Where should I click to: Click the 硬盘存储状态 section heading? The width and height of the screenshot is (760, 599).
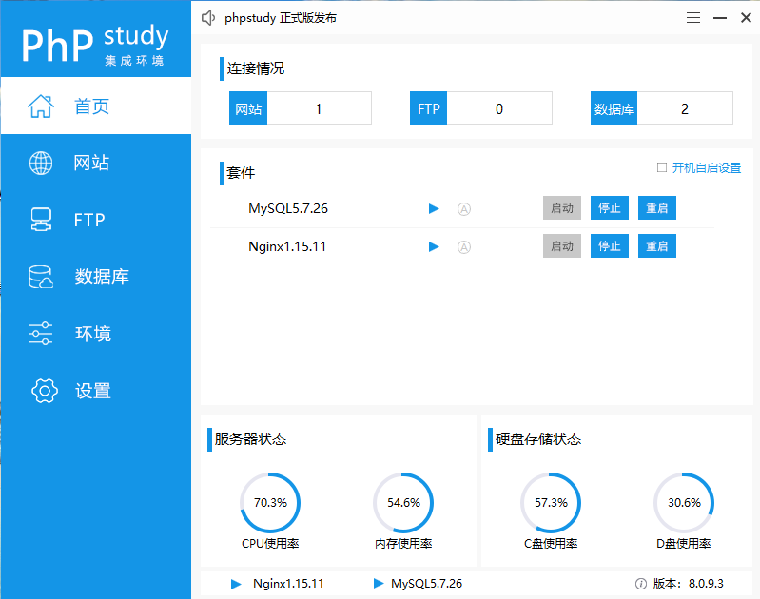point(538,439)
